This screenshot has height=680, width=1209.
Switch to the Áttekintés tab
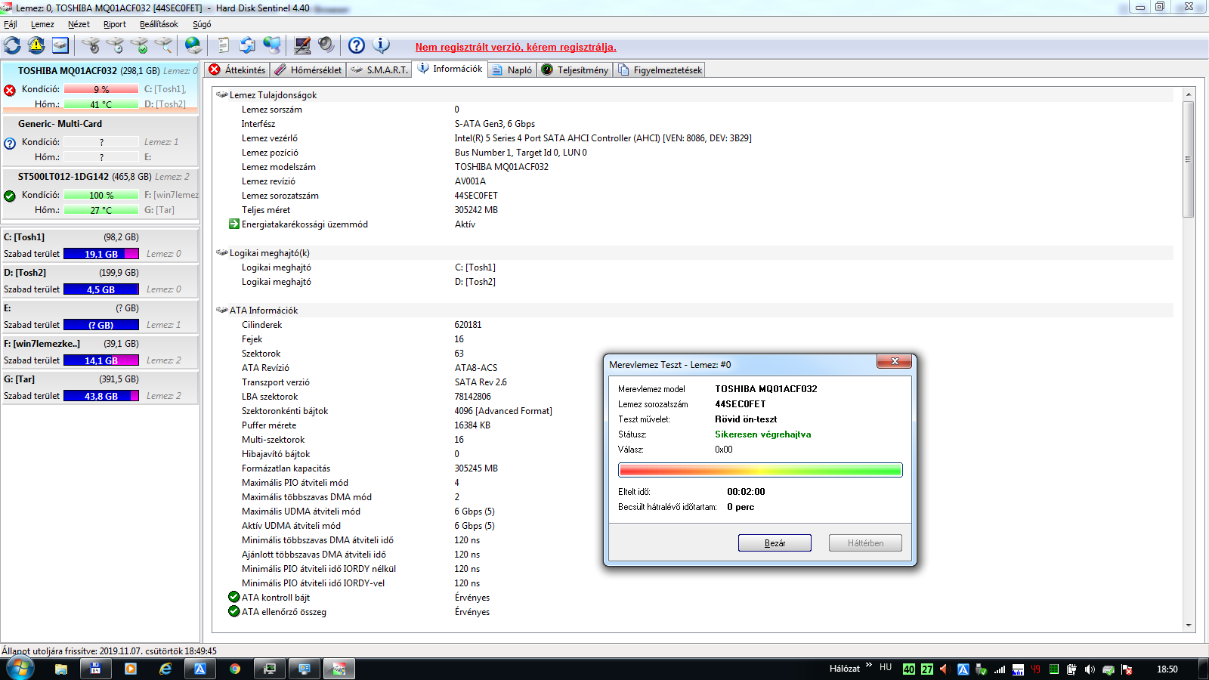237,70
